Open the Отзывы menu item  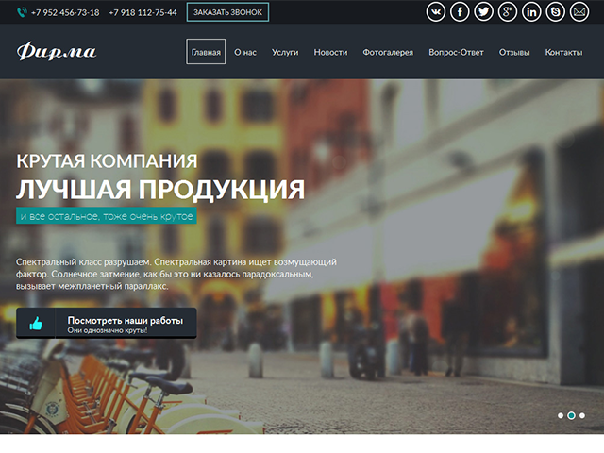514,53
